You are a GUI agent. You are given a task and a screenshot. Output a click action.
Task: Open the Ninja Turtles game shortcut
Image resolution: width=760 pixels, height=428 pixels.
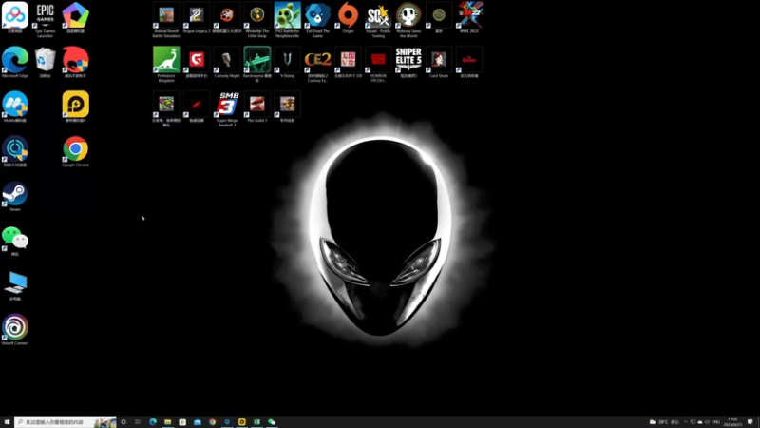click(166, 108)
